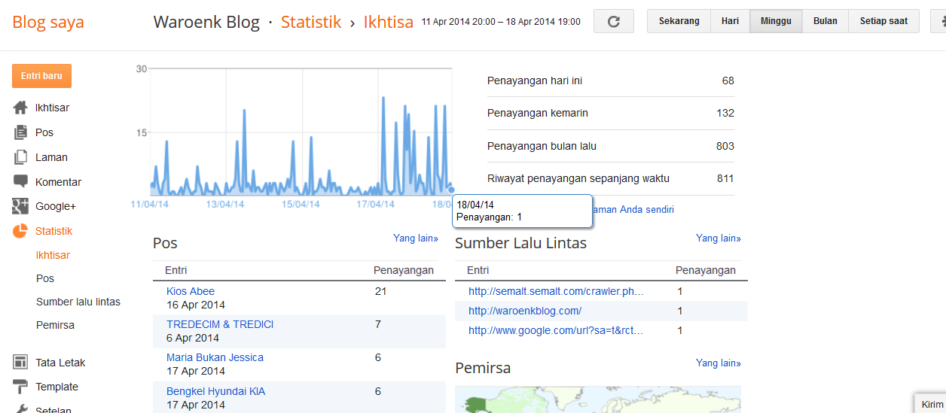
Task: Click the Penayangan bulan lalu value 803
Action: click(x=725, y=146)
